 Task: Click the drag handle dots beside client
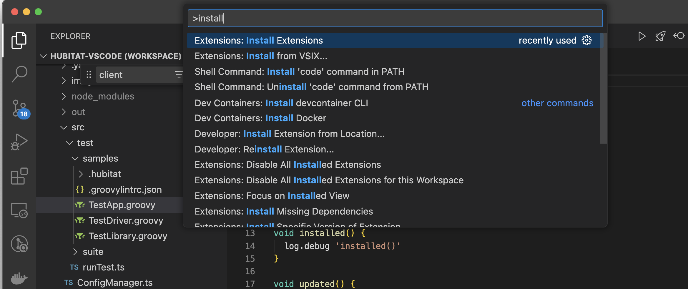[89, 75]
